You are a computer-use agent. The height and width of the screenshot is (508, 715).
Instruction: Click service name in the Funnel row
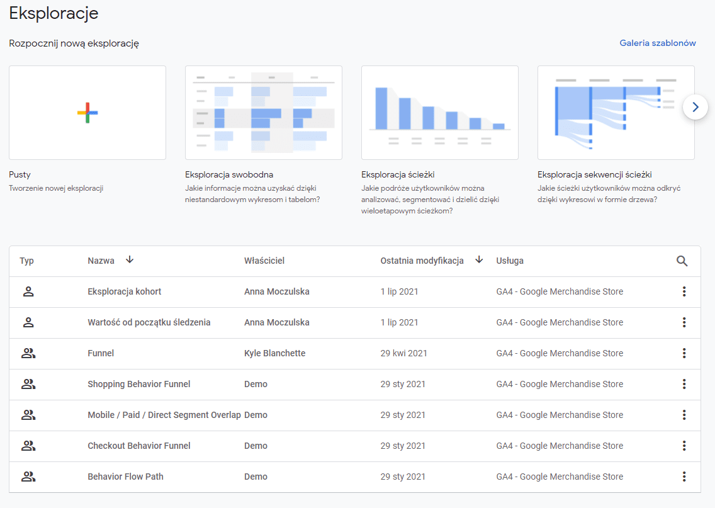pos(560,353)
